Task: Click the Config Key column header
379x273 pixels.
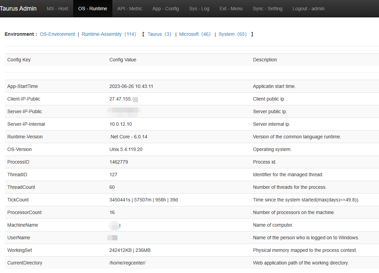Action: [19, 60]
